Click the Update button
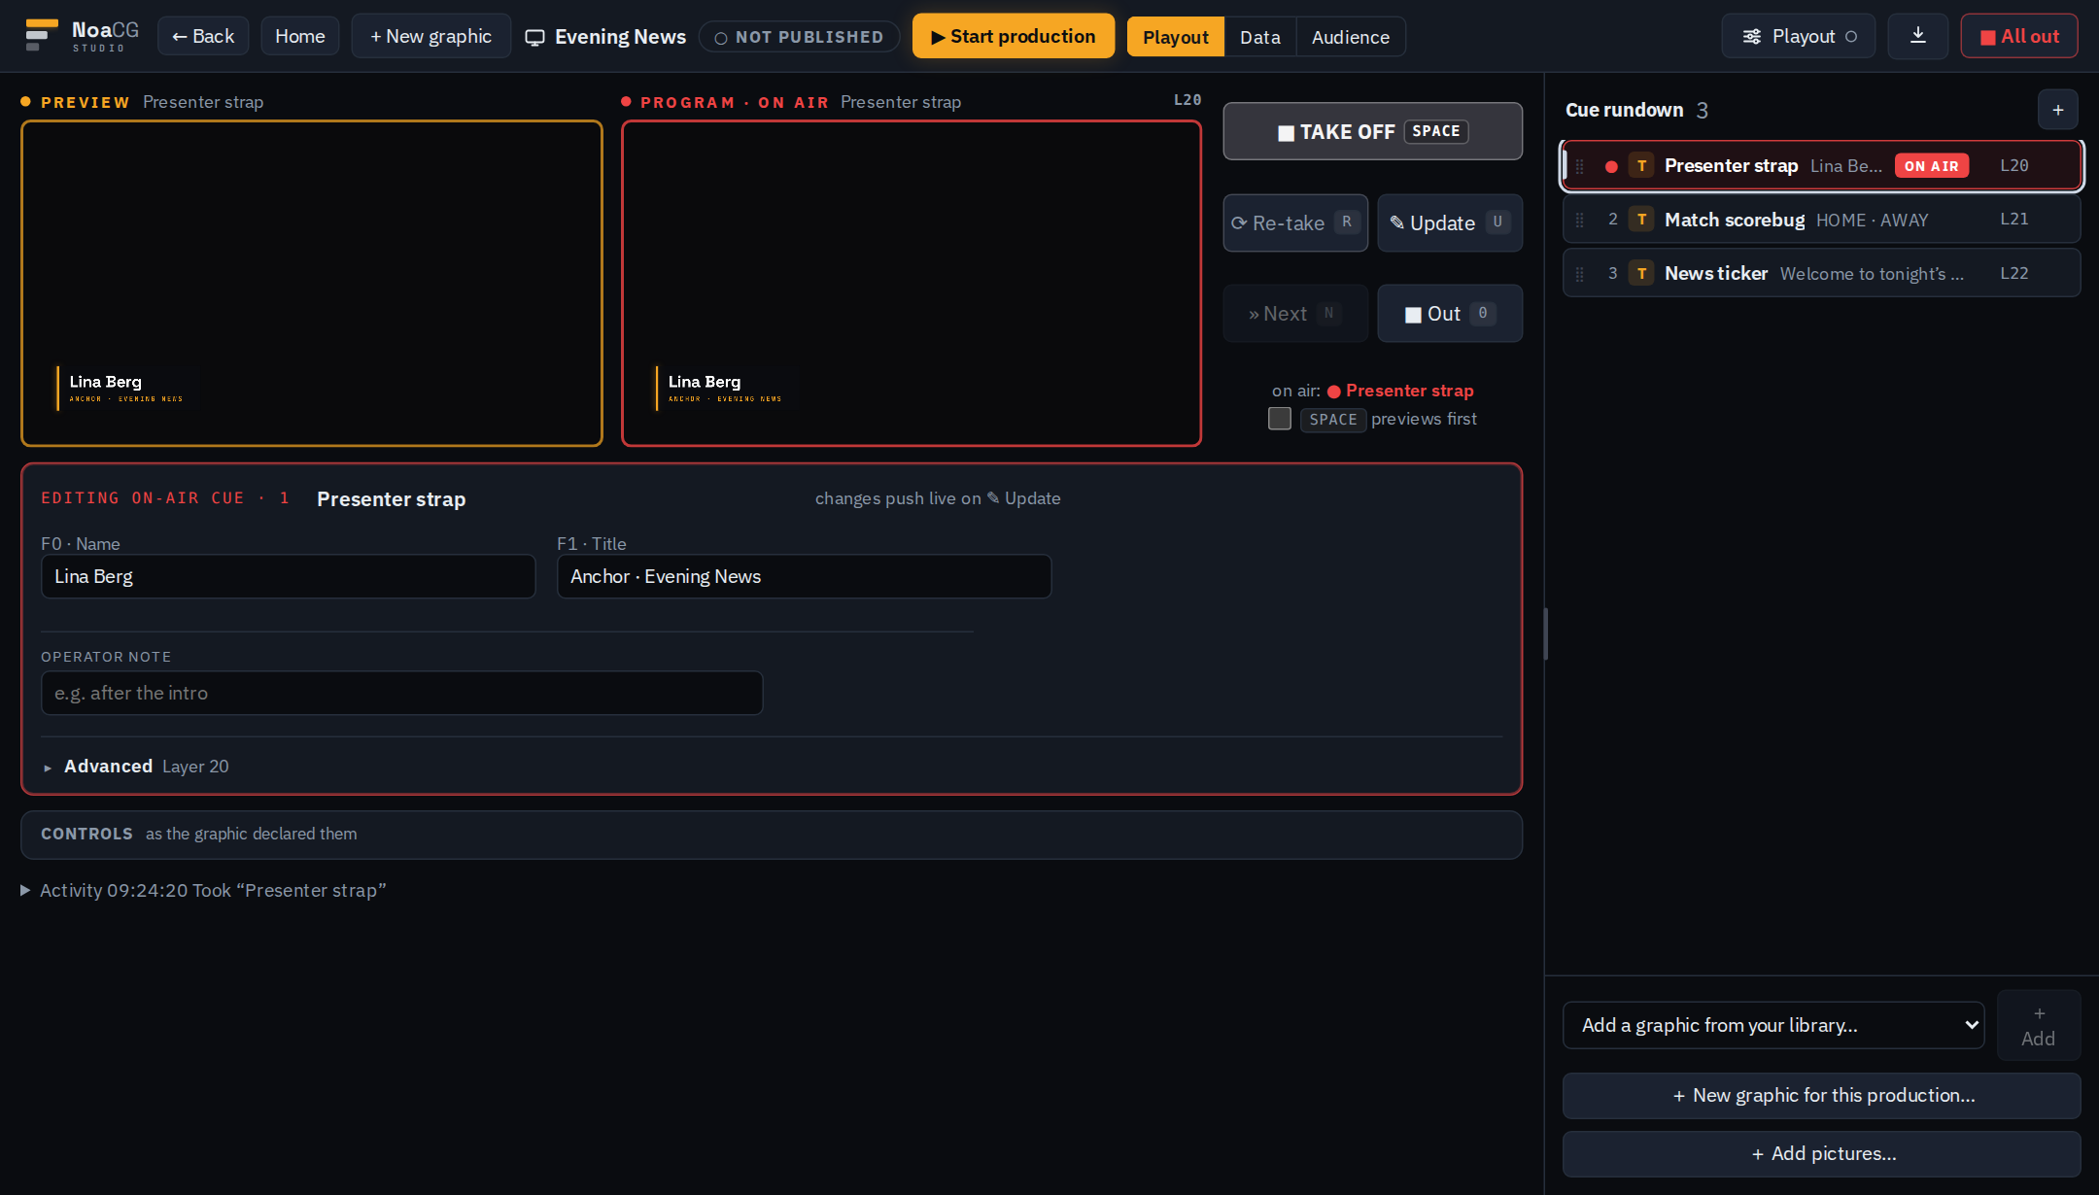This screenshot has width=2099, height=1195. coord(1450,222)
